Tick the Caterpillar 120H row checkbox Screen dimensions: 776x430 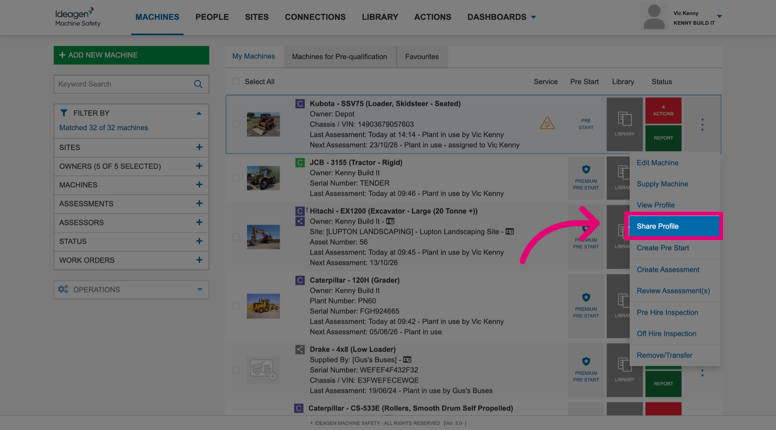point(236,306)
